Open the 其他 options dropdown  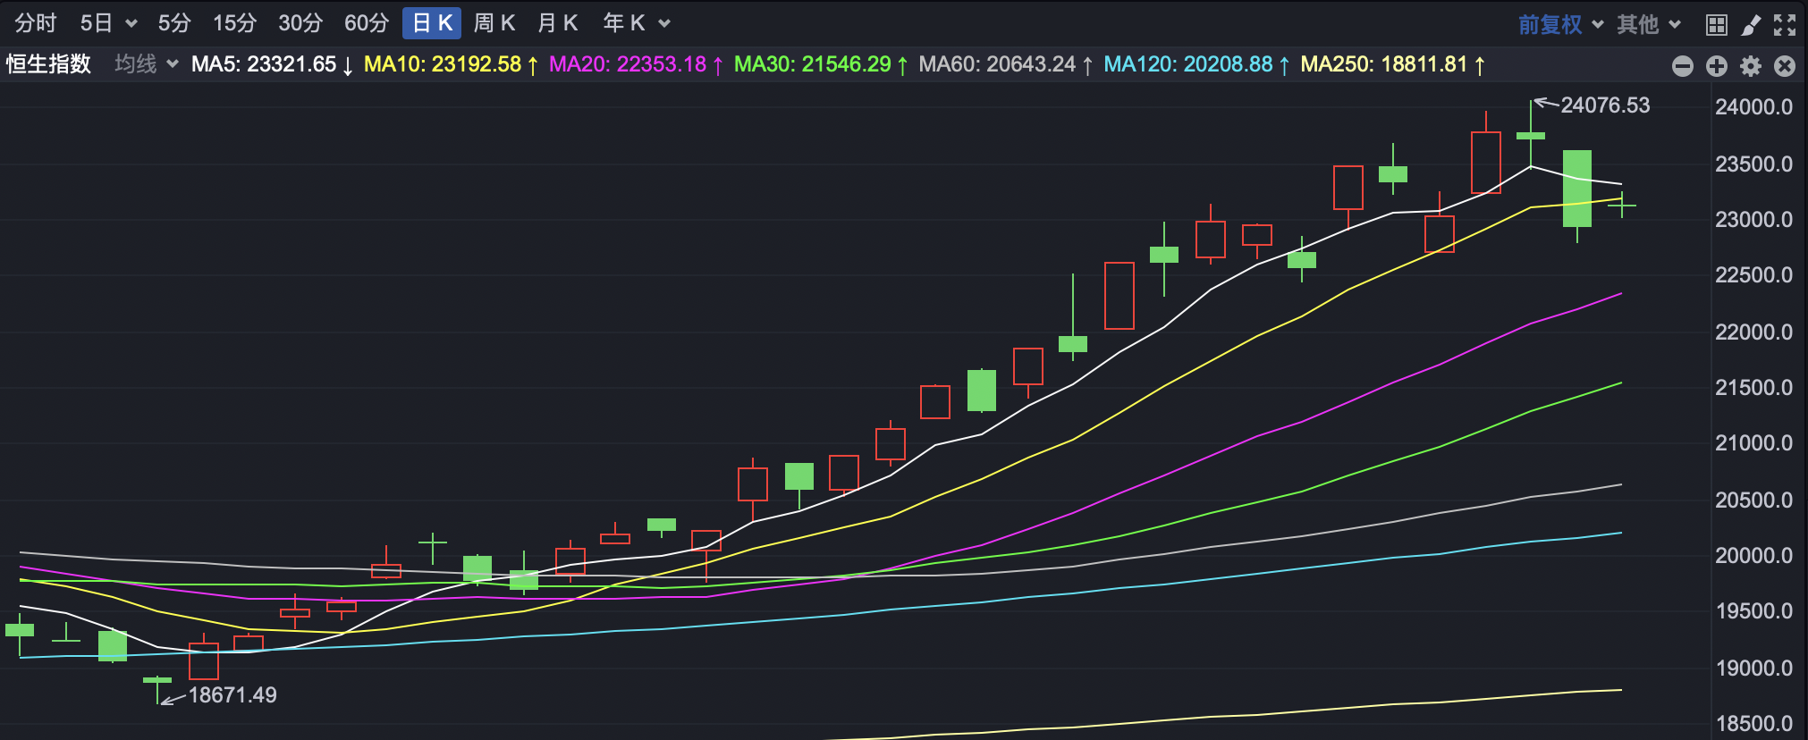point(1648,24)
